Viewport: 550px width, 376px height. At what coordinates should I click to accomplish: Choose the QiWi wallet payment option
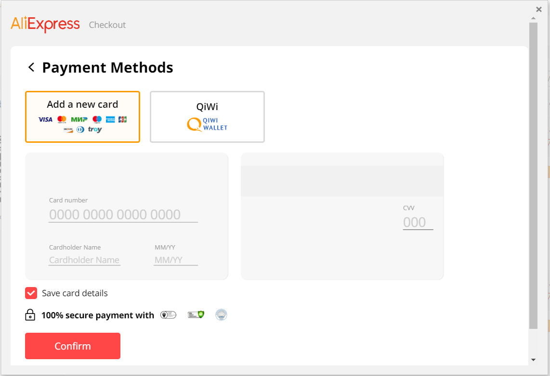point(207,117)
